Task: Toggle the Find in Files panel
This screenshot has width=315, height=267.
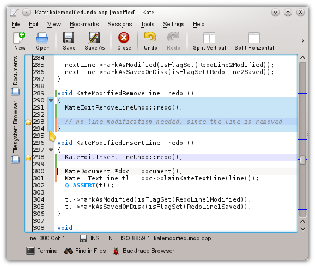Action: 85,251
